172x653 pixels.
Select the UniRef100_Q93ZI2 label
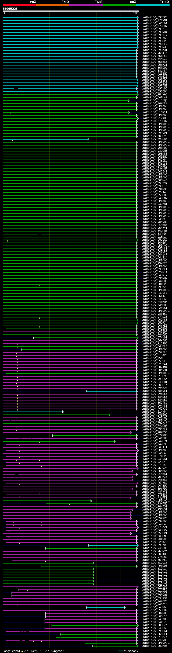pos(154,29)
